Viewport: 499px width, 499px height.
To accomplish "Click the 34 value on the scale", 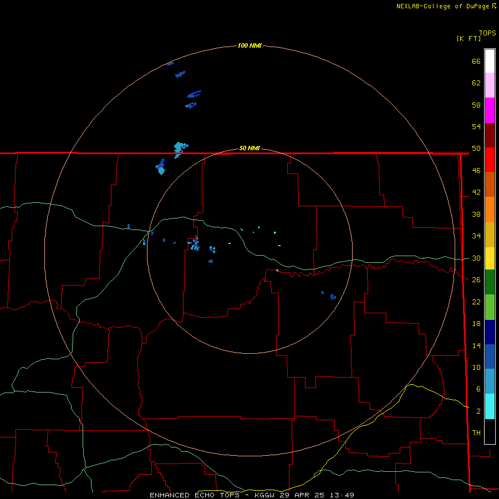I will [x=476, y=236].
